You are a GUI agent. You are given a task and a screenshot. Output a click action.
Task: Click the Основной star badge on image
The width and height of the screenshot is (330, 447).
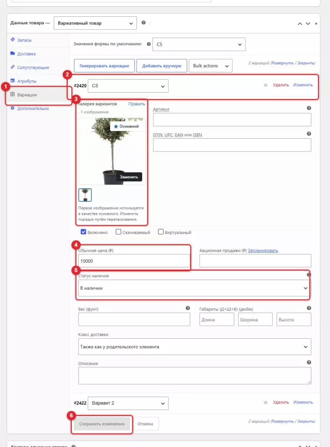[126, 126]
